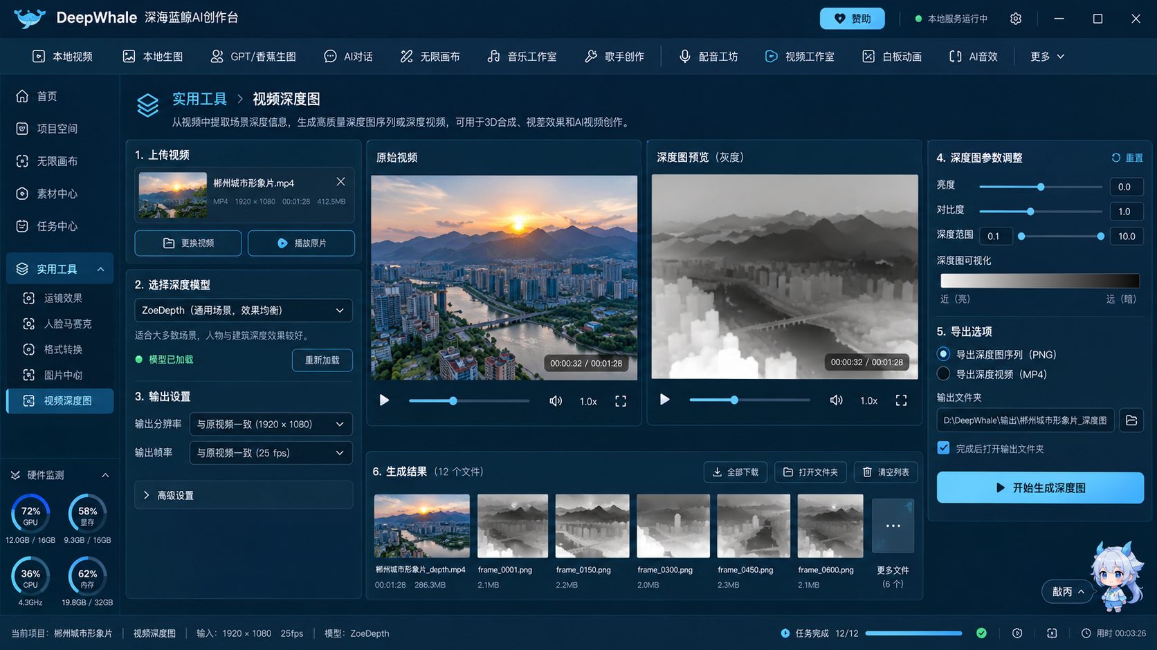
Task: Collapse 硬件监测 panel
Action: [x=105, y=475]
